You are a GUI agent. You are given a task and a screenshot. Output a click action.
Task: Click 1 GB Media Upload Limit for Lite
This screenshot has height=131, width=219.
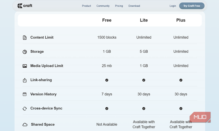click(x=144, y=66)
